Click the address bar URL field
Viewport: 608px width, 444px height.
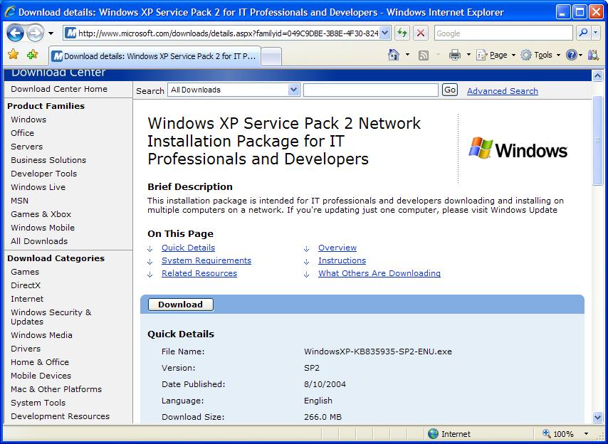[x=228, y=33]
